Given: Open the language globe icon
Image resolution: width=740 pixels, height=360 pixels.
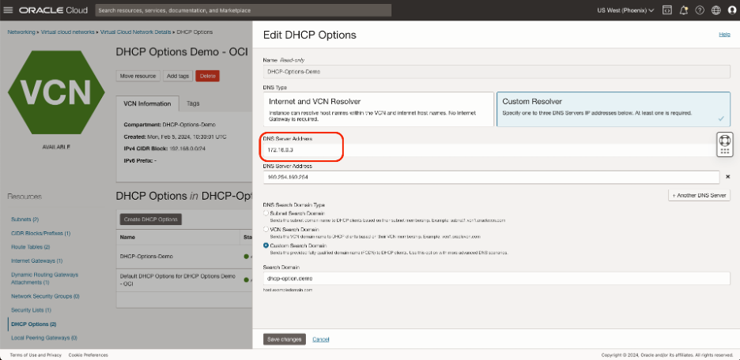Looking at the screenshot, I should pyautogui.click(x=716, y=11).
